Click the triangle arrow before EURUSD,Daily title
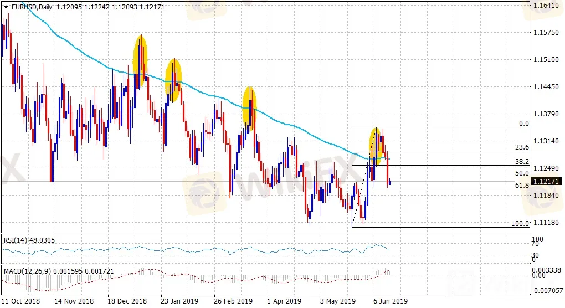Screen dimensions: 565x308 click(x=6, y=7)
